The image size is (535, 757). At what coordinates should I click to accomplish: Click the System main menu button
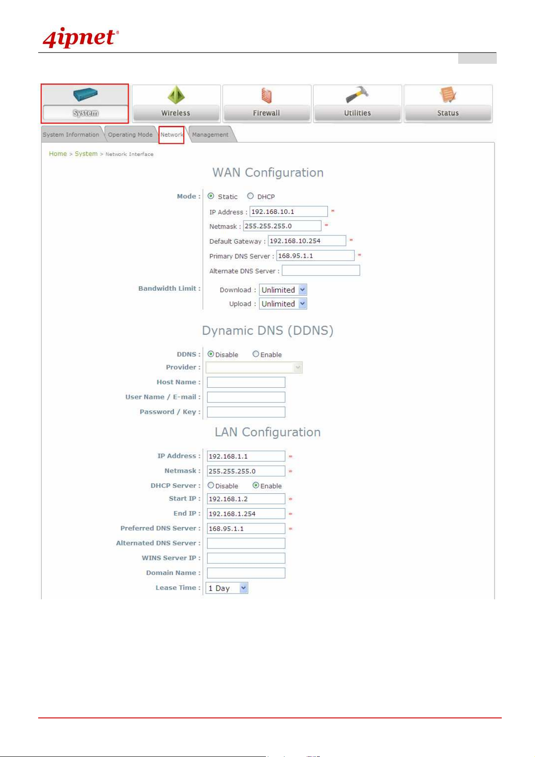click(85, 113)
